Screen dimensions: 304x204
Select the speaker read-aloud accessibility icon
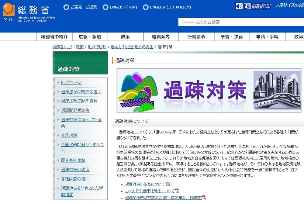239,6
